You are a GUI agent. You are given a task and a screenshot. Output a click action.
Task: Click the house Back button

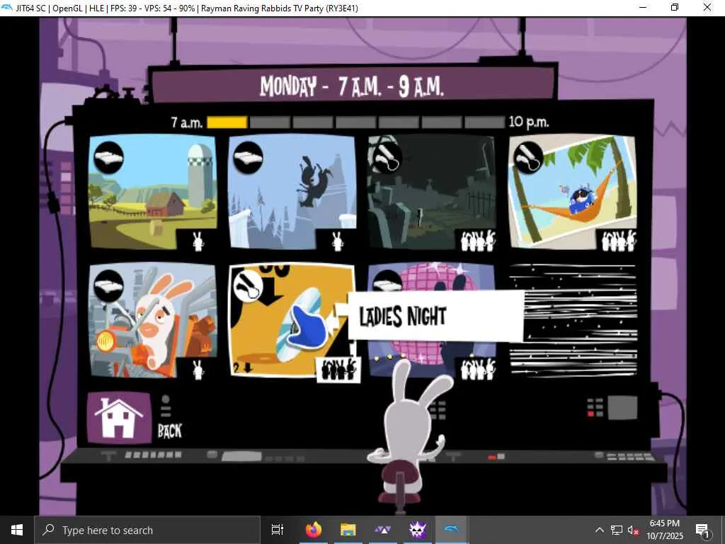pos(119,418)
